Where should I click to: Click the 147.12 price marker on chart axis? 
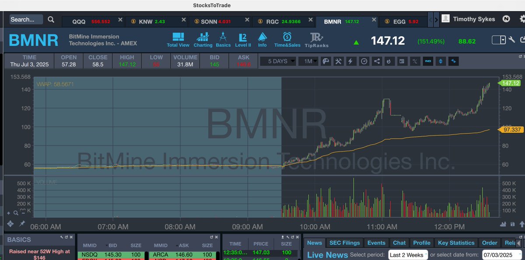point(510,83)
